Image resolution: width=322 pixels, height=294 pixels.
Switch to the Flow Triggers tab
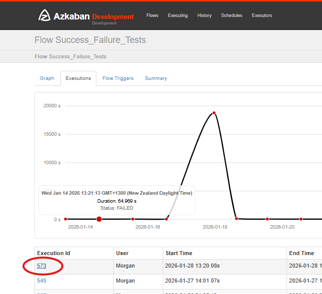(x=118, y=78)
